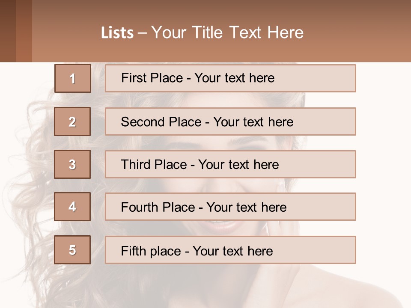This screenshot has height=308, width=411.
Task: Select the Fourth Place text bar
Action: pyautogui.click(x=230, y=207)
